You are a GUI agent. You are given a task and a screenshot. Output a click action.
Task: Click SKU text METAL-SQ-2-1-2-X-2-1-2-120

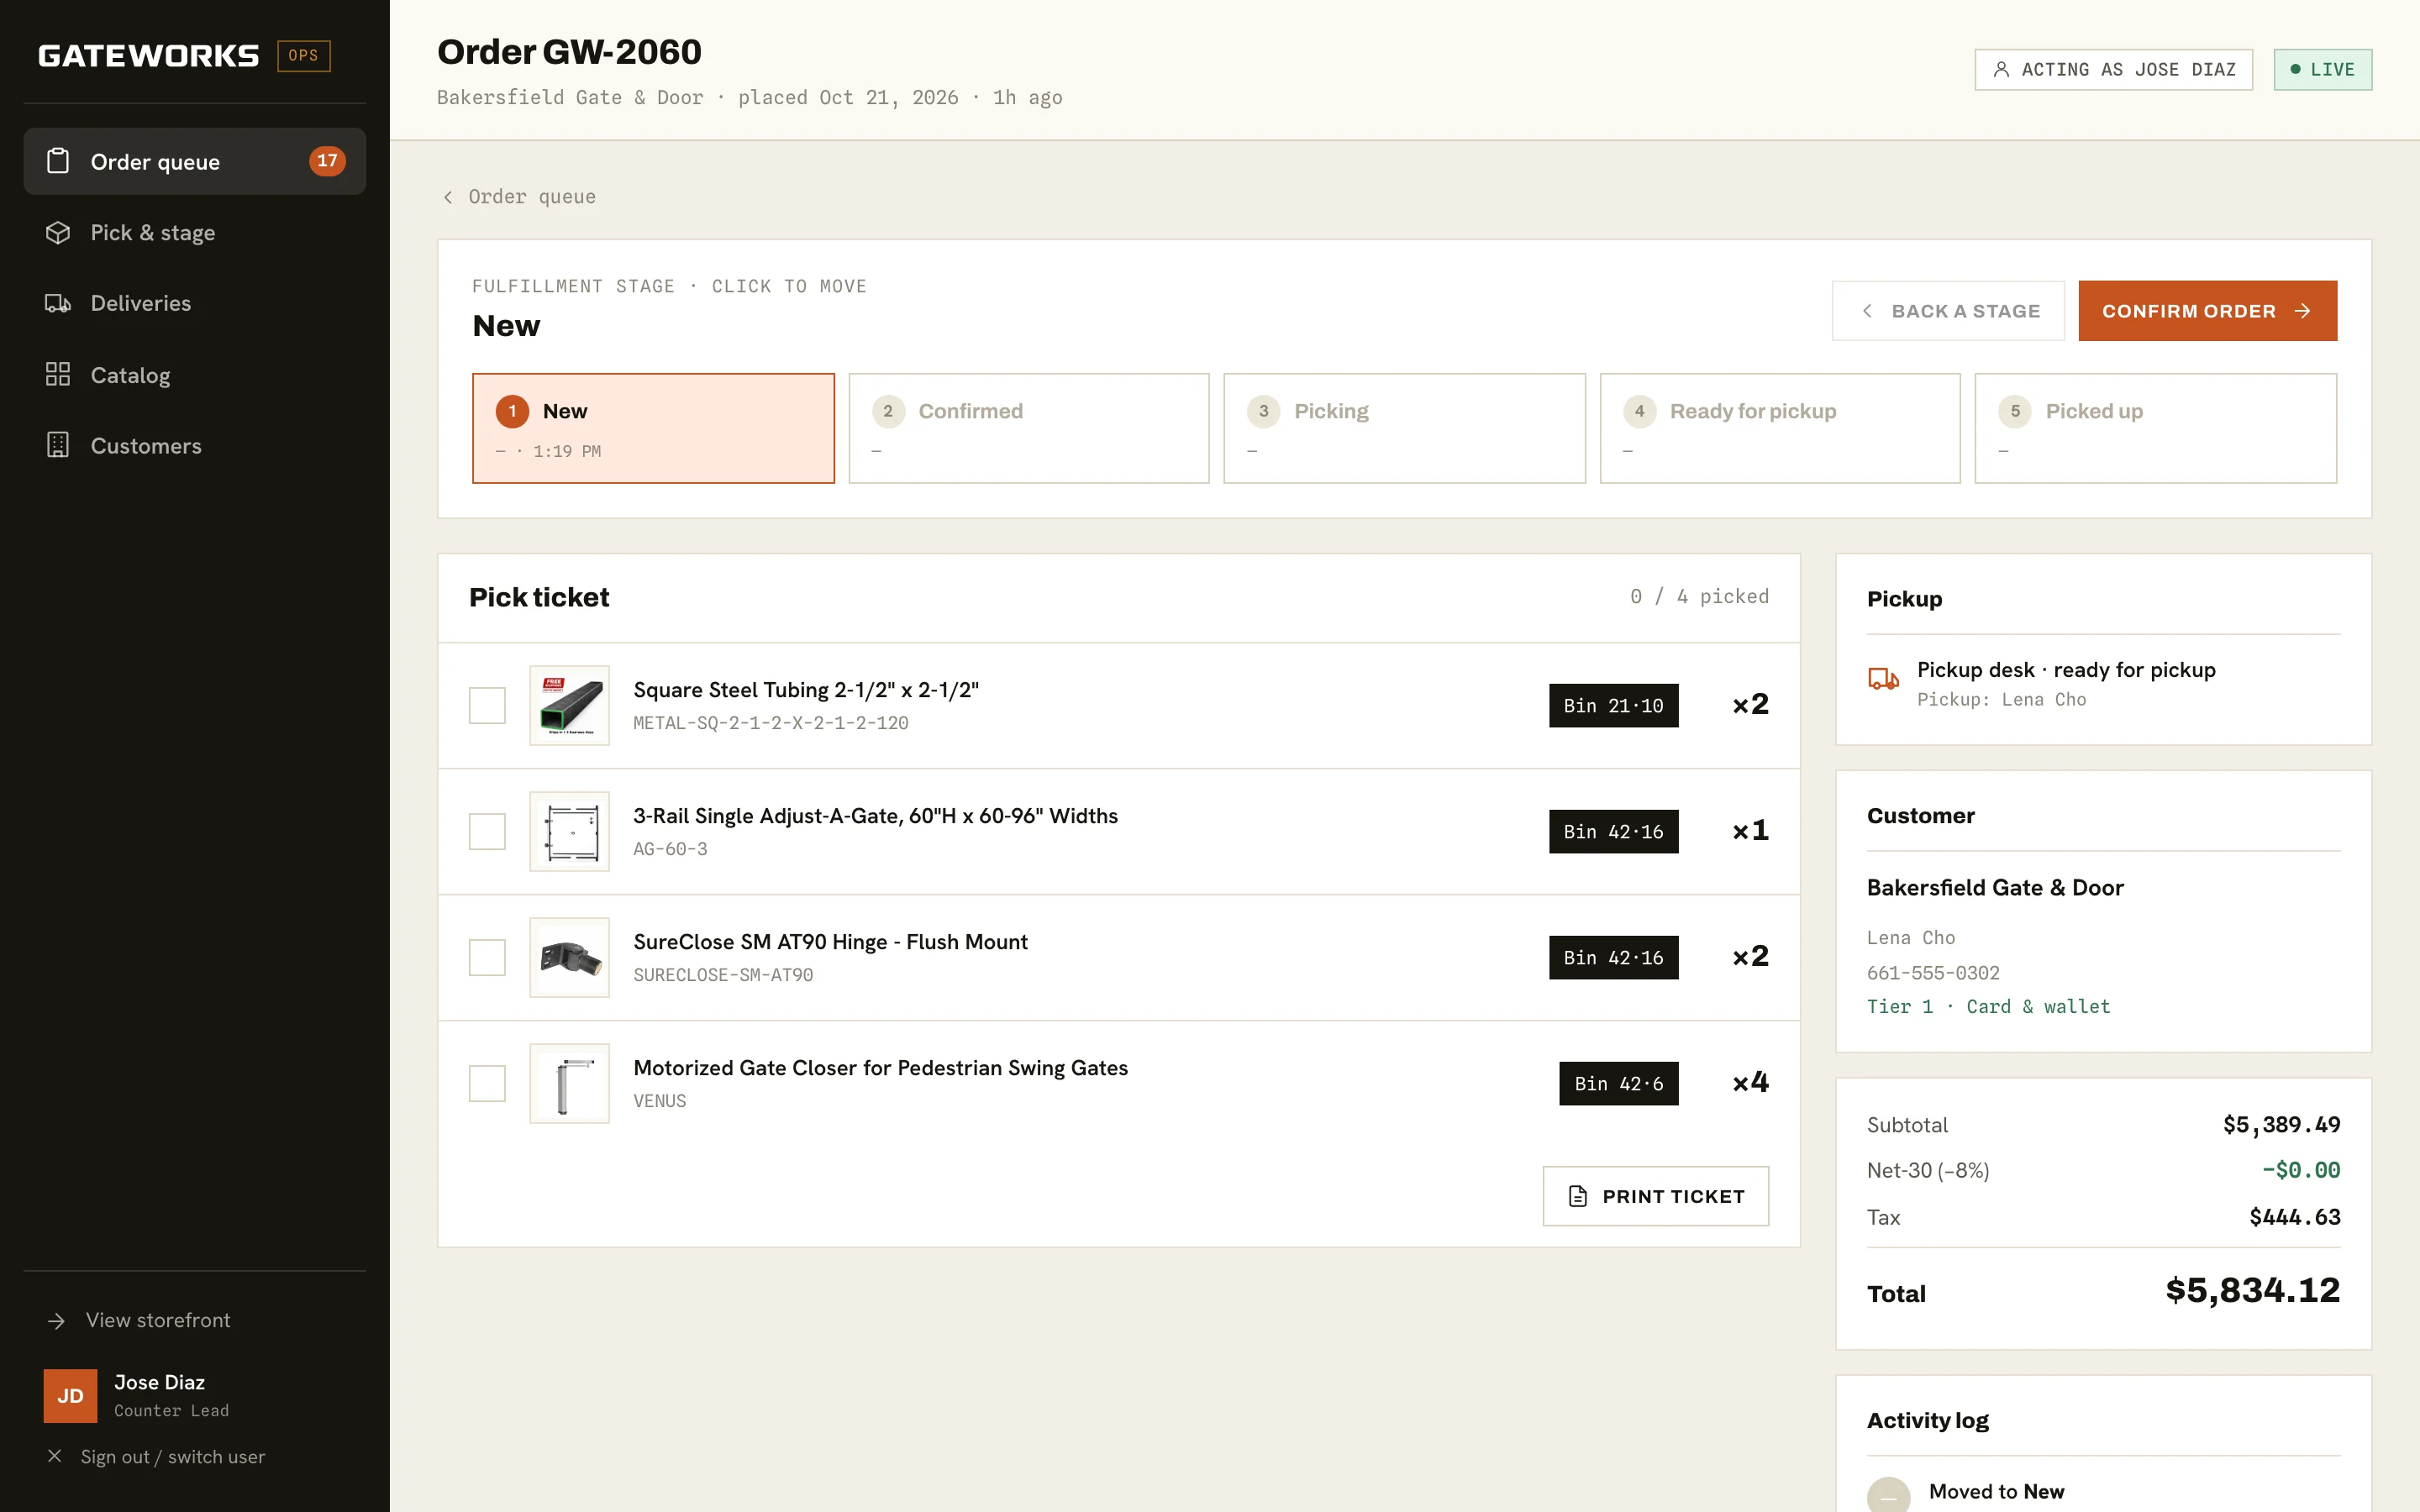(770, 722)
